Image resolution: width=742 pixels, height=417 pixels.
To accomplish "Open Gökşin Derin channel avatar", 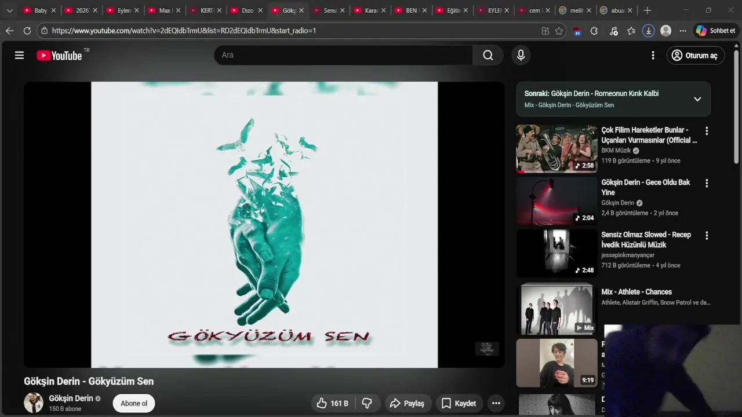I will point(34,403).
